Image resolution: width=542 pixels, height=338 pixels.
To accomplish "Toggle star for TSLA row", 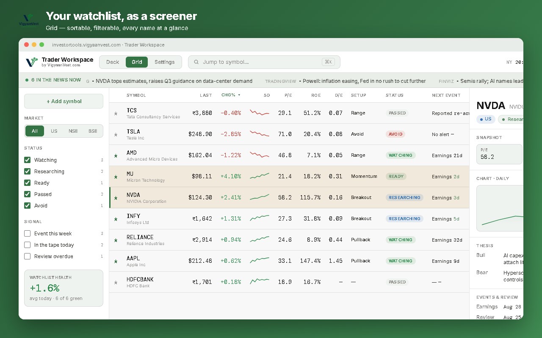I will [x=116, y=134].
